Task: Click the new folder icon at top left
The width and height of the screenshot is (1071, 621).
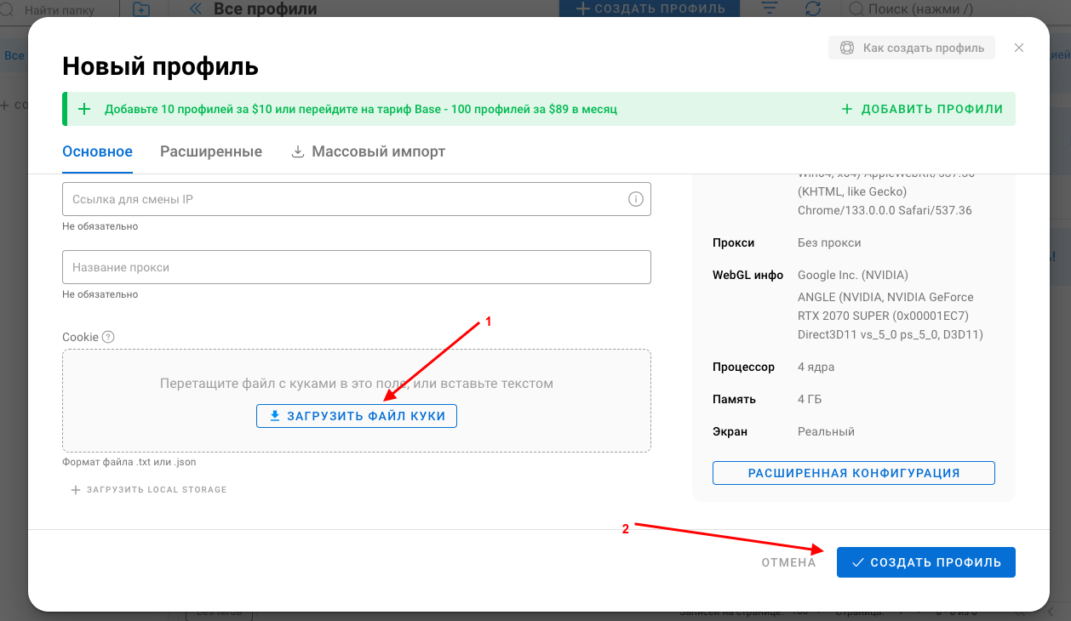Action: 141,9
